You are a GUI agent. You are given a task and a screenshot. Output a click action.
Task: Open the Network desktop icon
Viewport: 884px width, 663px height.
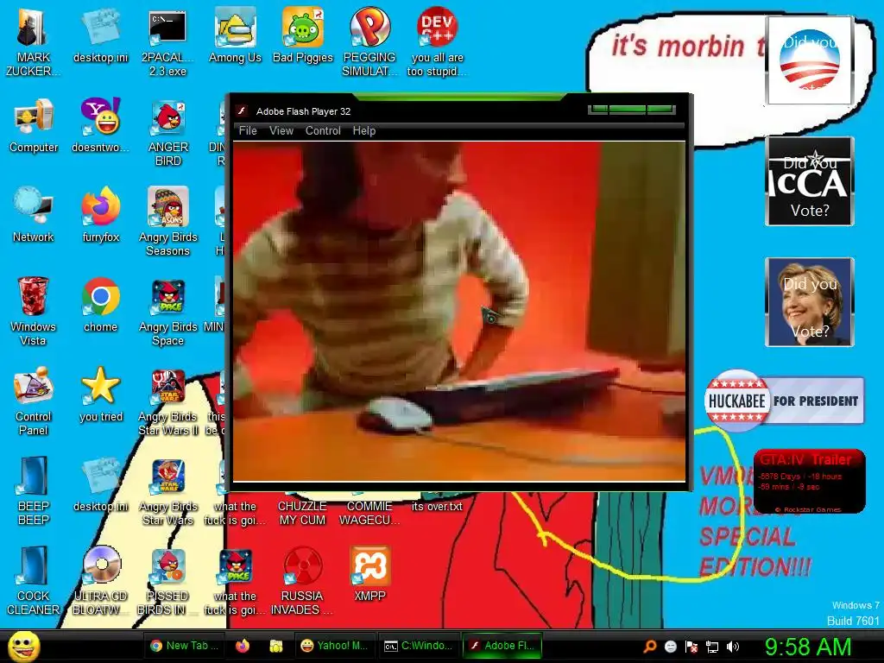point(34,215)
